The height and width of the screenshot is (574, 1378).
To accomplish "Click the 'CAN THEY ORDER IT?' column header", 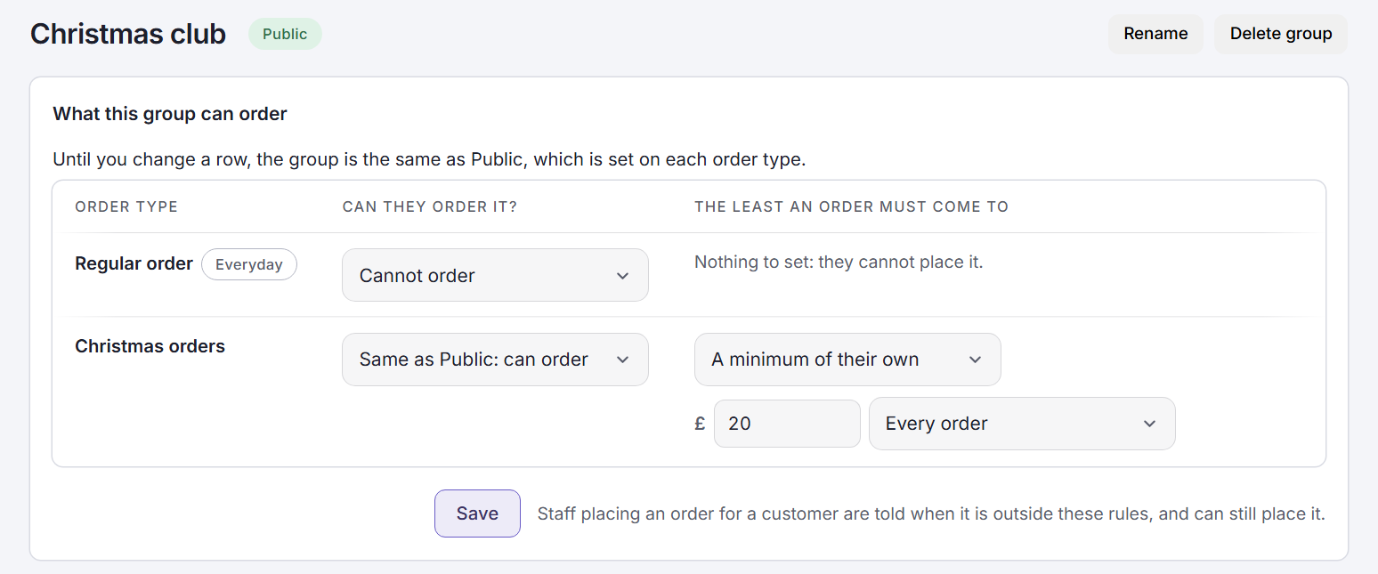I will 430,206.
